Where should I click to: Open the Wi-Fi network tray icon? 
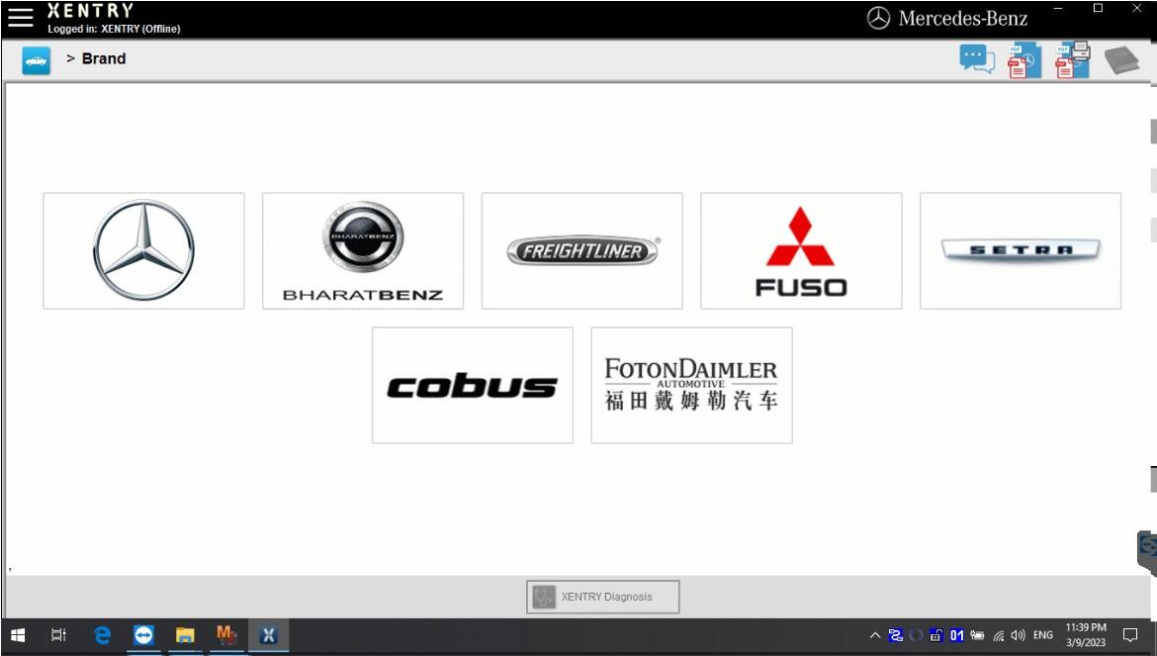[x=999, y=635]
